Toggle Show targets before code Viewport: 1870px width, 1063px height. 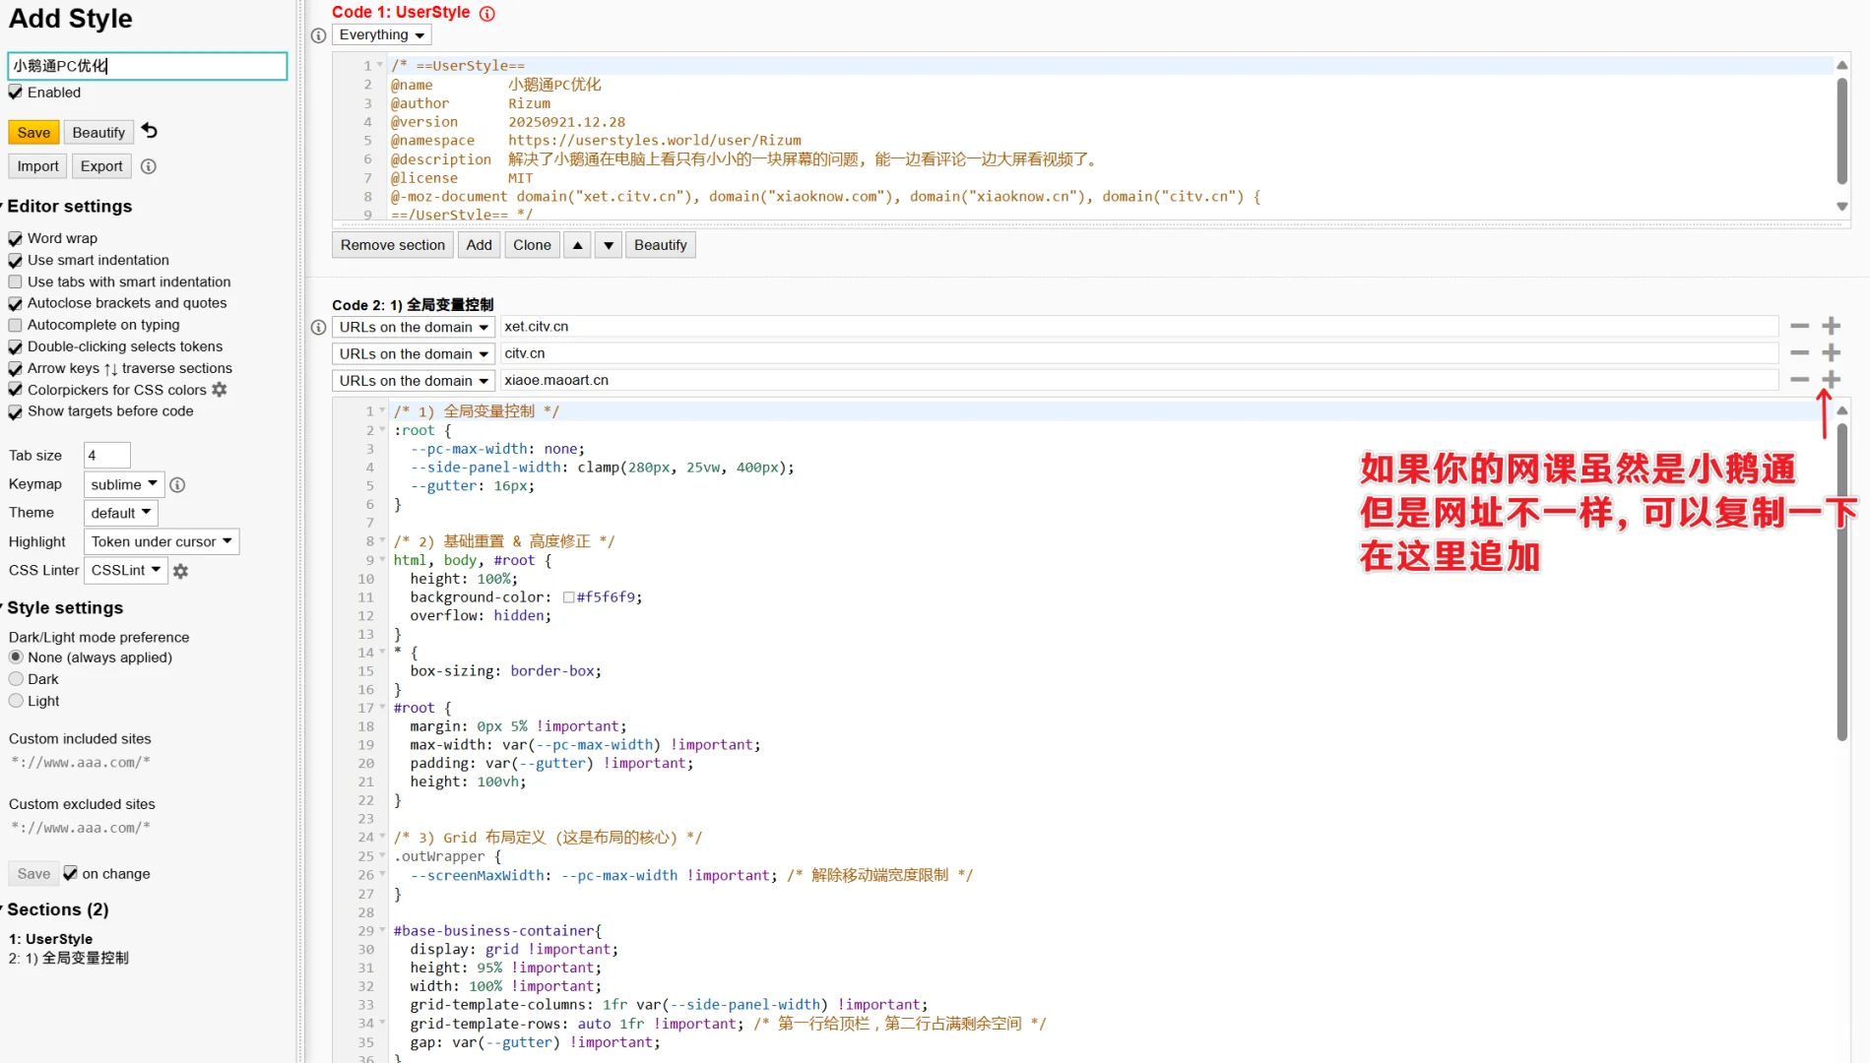pyautogui.click(x=15, y=411)
